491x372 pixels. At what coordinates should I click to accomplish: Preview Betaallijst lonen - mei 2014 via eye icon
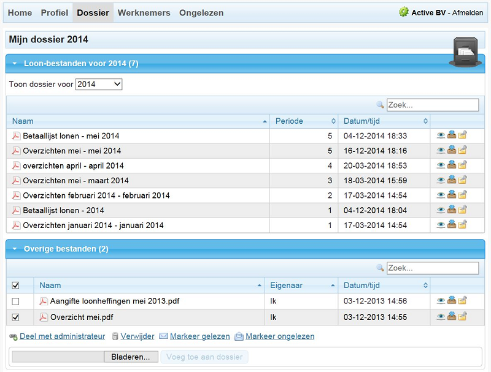point(442,135)
